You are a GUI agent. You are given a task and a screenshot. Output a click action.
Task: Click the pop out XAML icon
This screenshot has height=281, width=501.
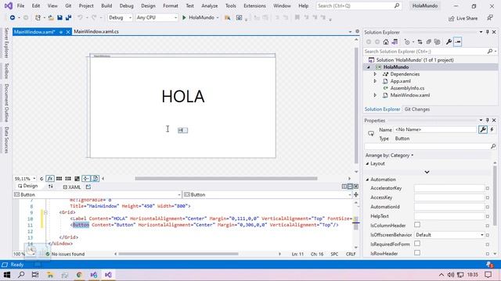[88, 187]
